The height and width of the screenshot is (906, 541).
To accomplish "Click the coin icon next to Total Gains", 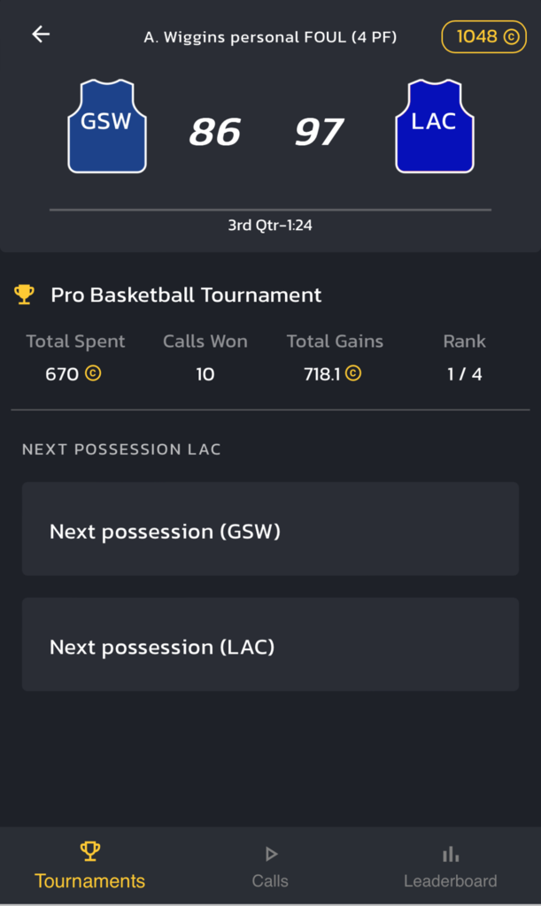I will [353, 373].
